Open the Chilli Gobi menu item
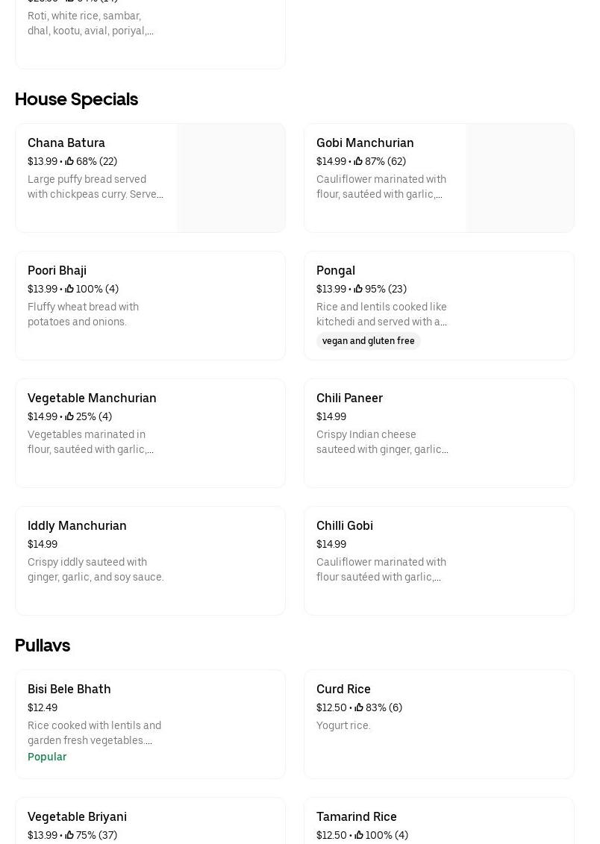Image resolution: width=600 pixels, height=844 pixels. pos(345,525)
